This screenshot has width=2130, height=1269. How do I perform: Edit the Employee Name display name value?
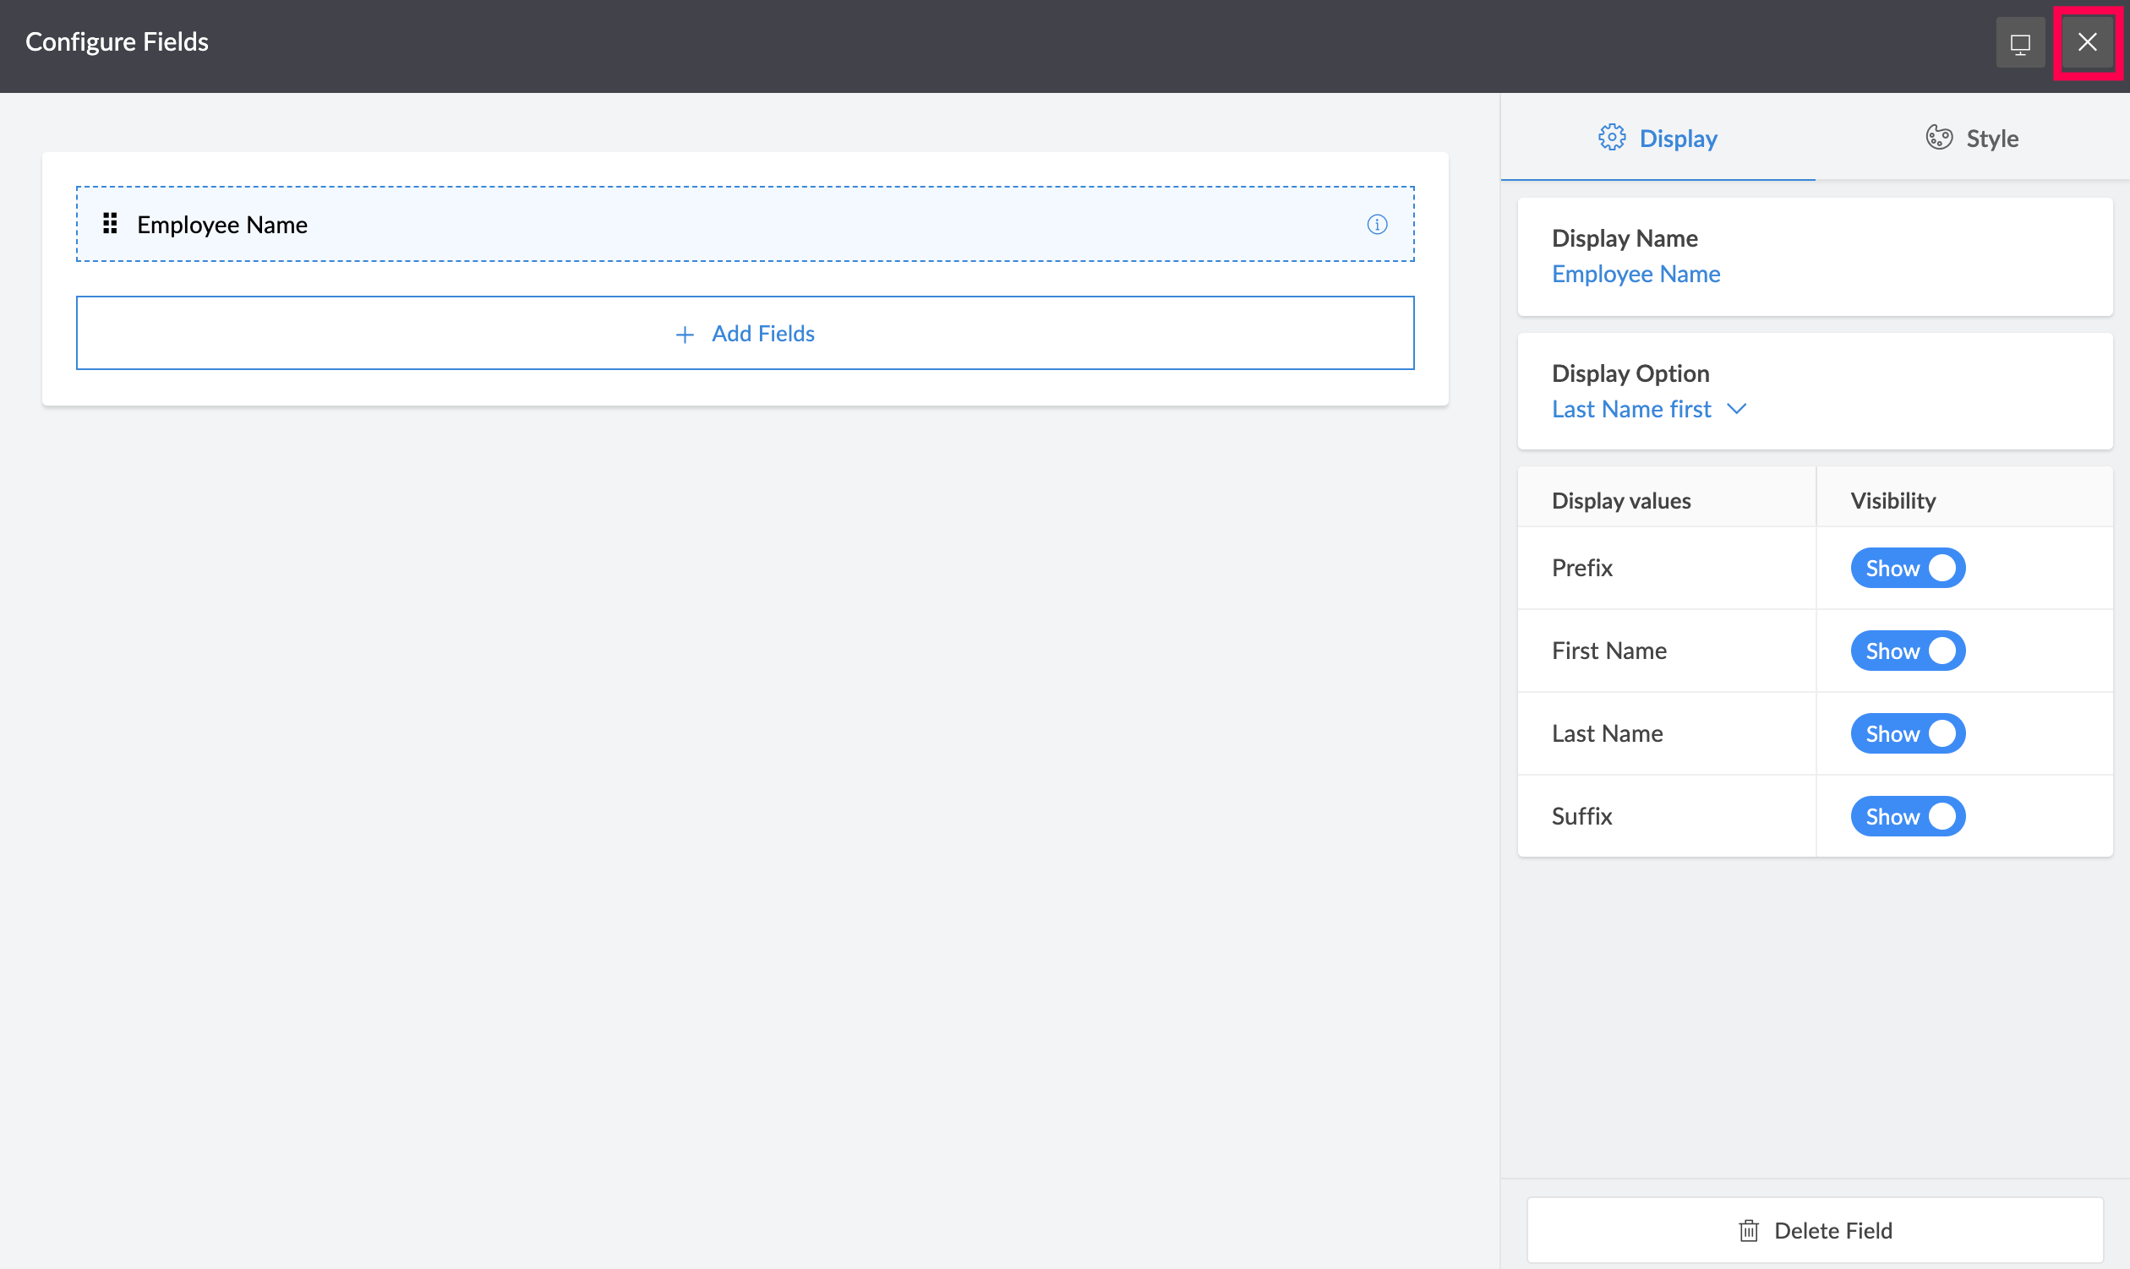point(1636,275)
